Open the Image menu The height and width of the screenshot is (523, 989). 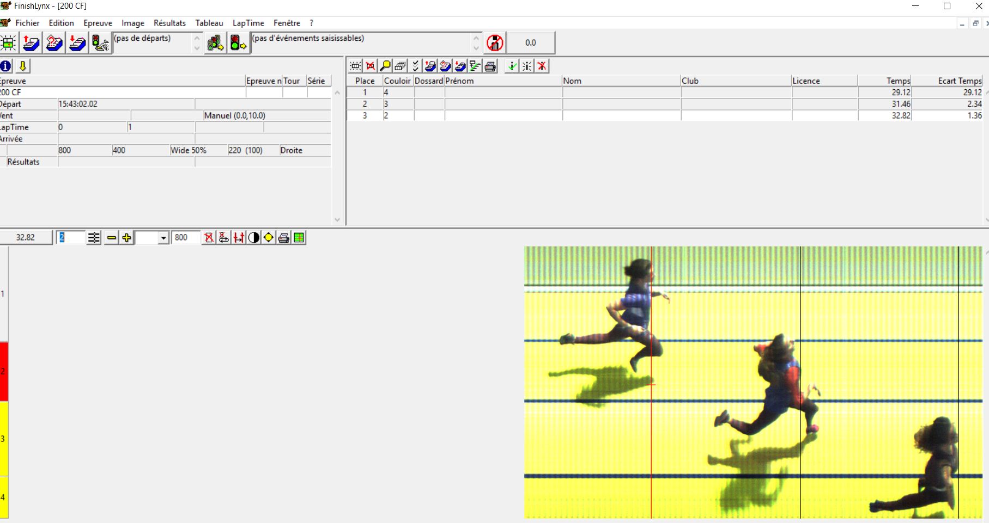click(133, 23)
